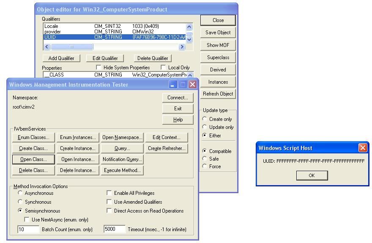Image resolution: width=372 pixels, height=243 pixels.
Task: Select the Asynchronous radio option
Action: point(20,193)
